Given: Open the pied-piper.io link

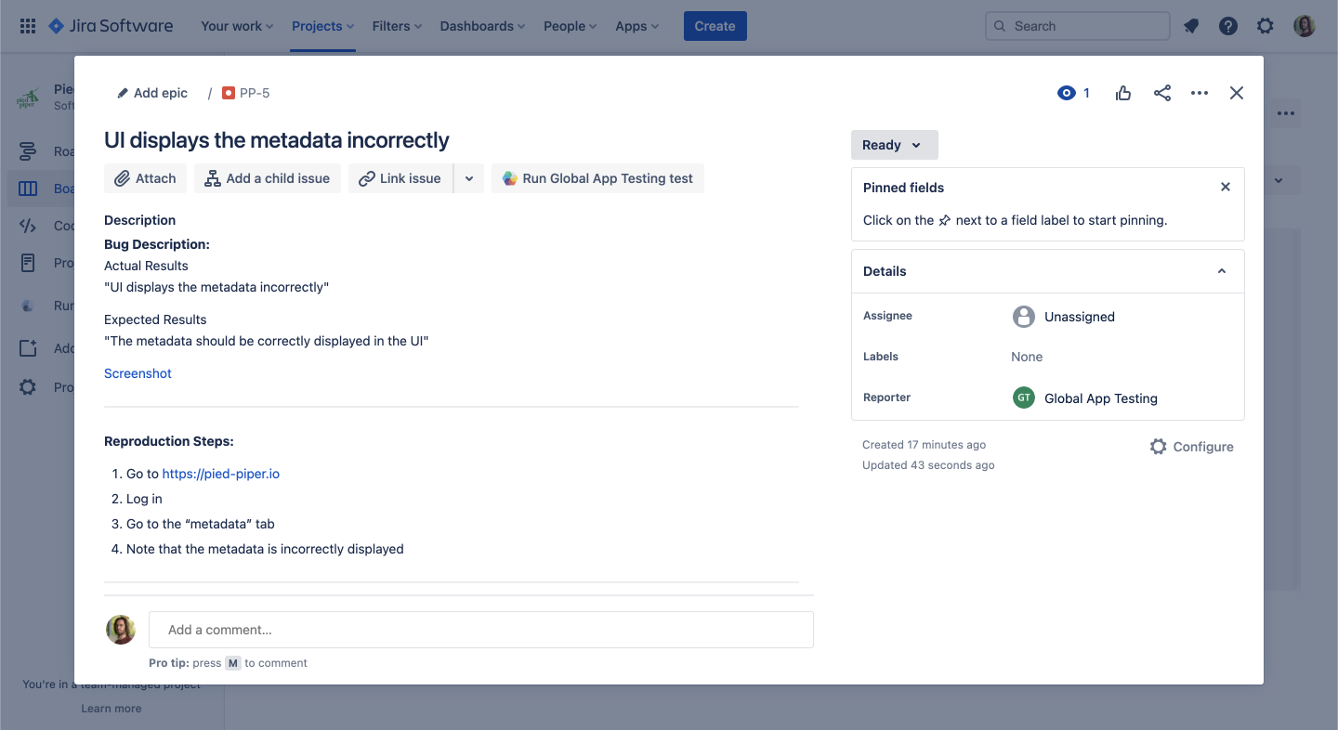Looking at the screenshot, I should coord(221,474).
